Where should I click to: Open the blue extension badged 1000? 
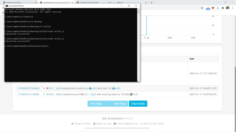[208, 8]
